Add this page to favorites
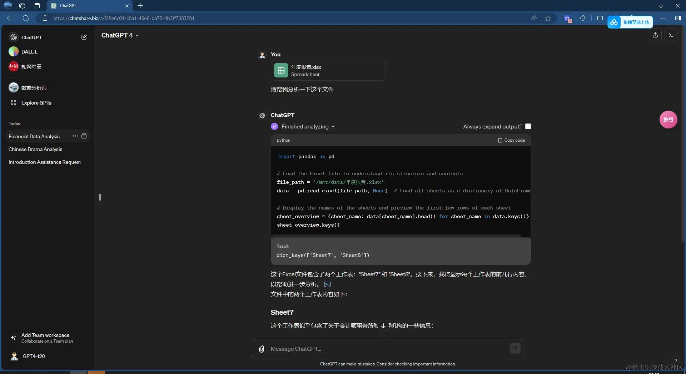The width and height of the screenshot is (686, 374). [548, 18]
